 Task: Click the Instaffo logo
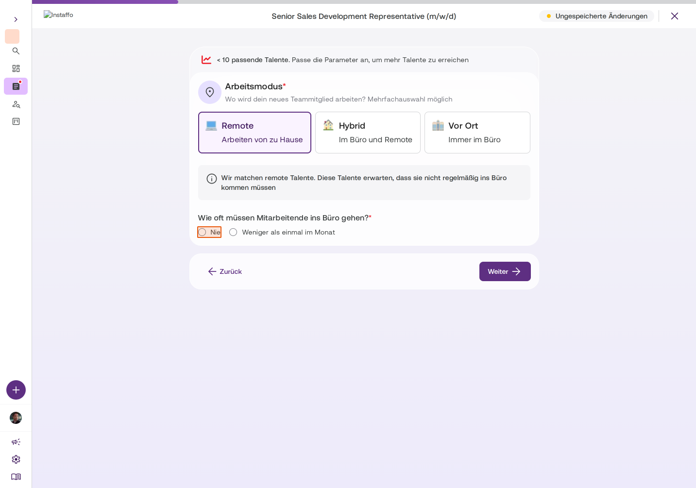(58, 15)
